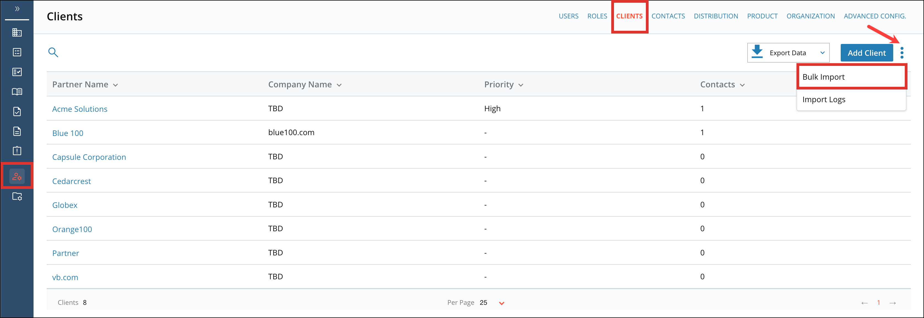
Task: Click TBD company cell for Cedarcrest
Action: (275, 180)
